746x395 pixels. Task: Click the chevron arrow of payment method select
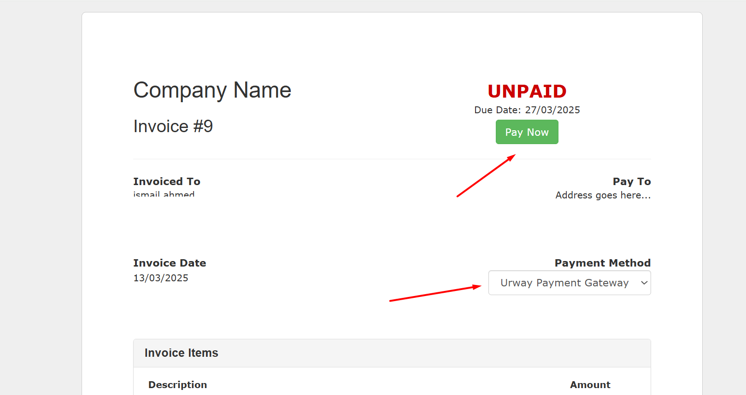(x=644, y=283)
